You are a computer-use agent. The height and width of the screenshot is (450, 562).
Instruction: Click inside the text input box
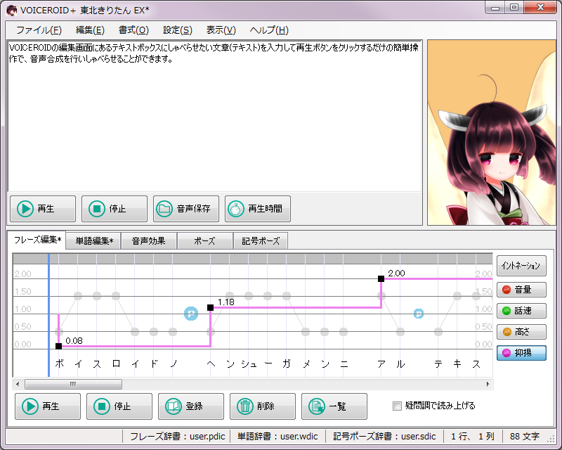click(214, 117)
